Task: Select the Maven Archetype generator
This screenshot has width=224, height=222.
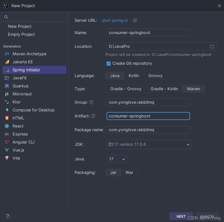Action: [34, 54]
